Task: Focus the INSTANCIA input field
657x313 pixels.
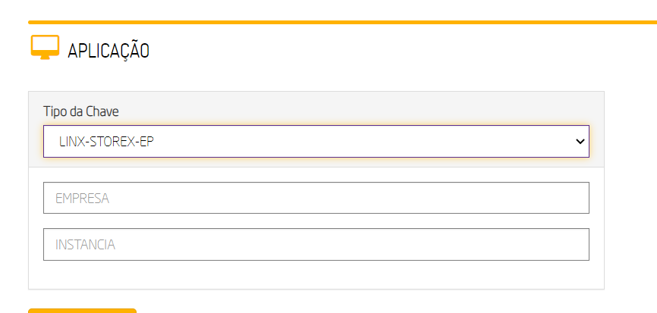Action: pos(316,244)
